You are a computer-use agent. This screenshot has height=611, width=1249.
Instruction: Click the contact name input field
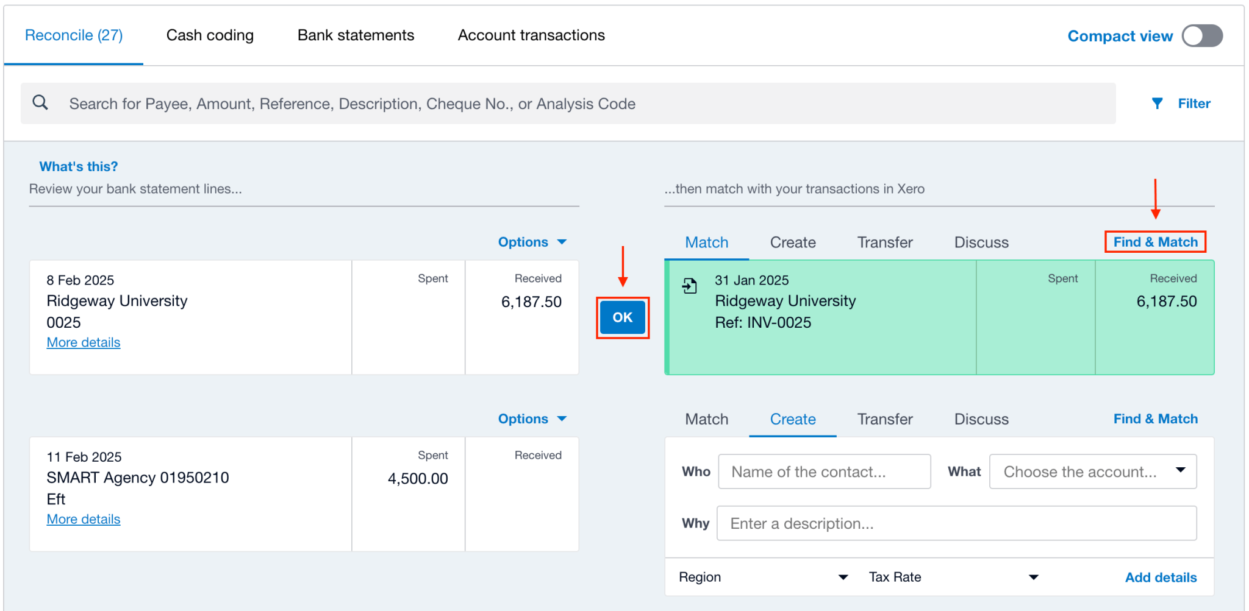pos(823,471)
